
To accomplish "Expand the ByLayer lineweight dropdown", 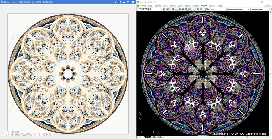I will click(267, 9).
